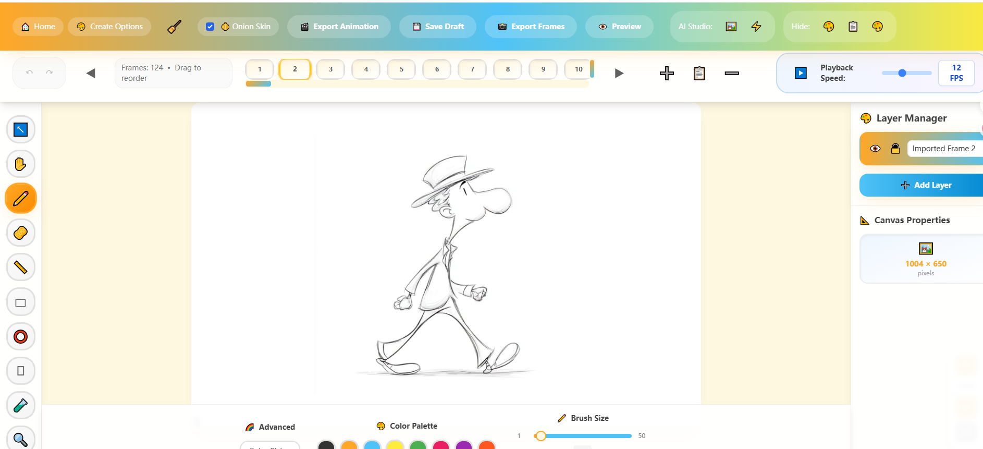Open the magnifying glass zoom tool
Screen dimensions: 983x449
[21, 439]
